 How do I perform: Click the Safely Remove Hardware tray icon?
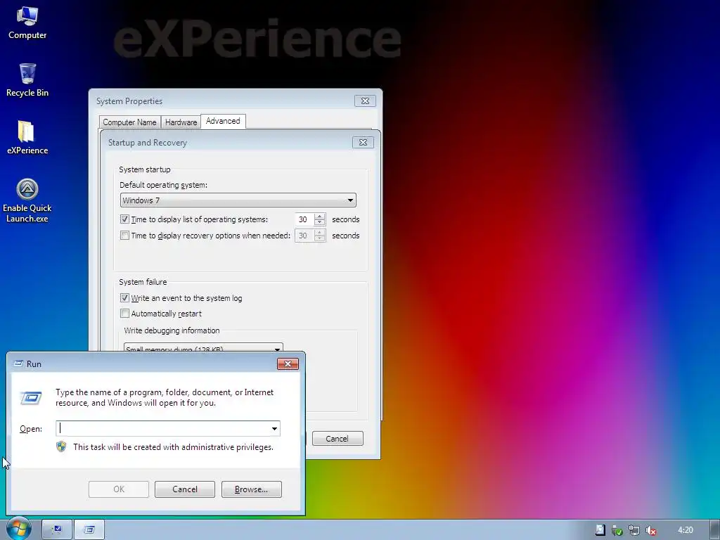pyautogui.click(x=617, y=530)
